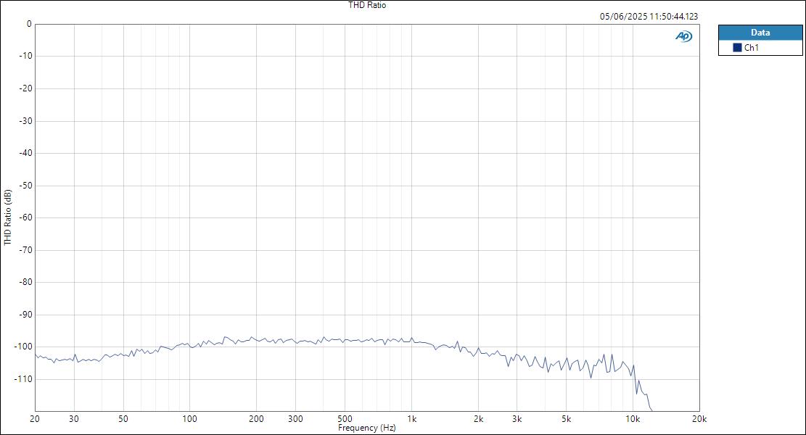Click the Frequency (Hz) axis label
This screenshot has height=435, width=806.
(367, 428)
